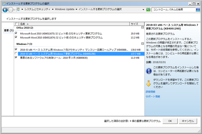Click the 推奨される更新プログラム label

click(160, 34)
